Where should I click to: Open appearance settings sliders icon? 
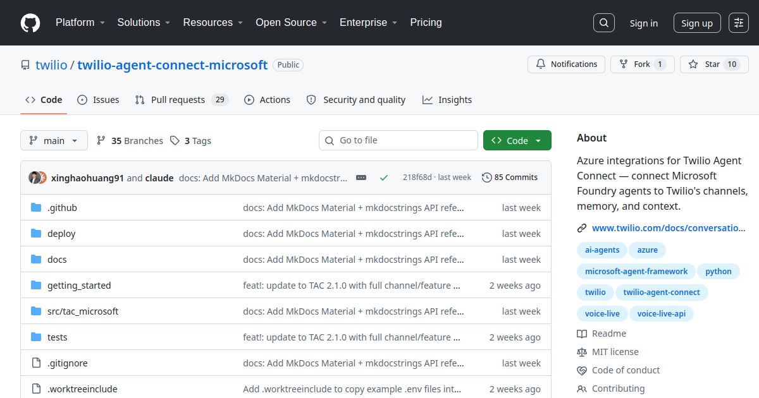pyautogui.click(x=738, y=23)
